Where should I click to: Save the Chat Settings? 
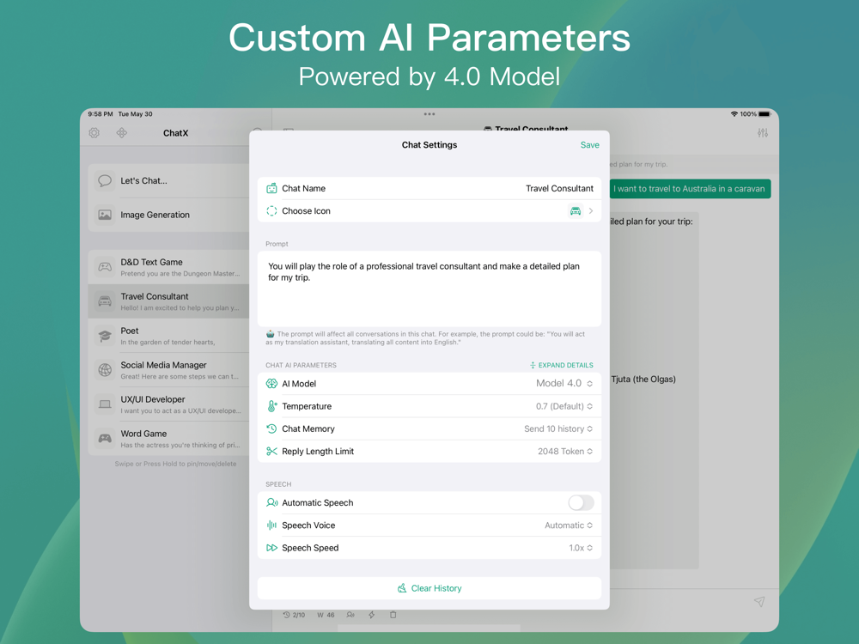(x=589, y=144)
